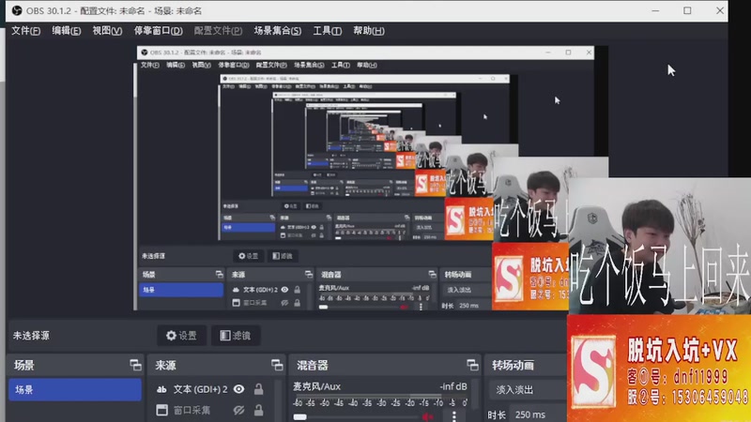Click the 来源 dock float icon in nested preview
The width and height of the screenshot is (751, 422).
point(309,274)
